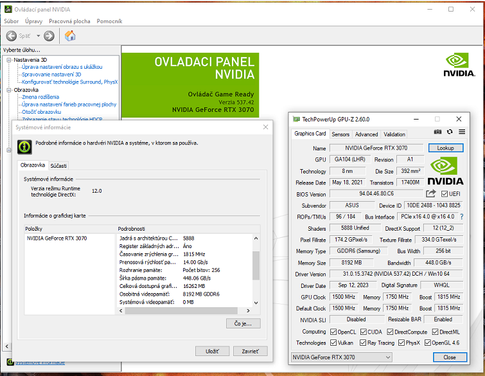Close the Systémové informácie dialog X
The image size is (485, 376).
click(x=265, y=127)
